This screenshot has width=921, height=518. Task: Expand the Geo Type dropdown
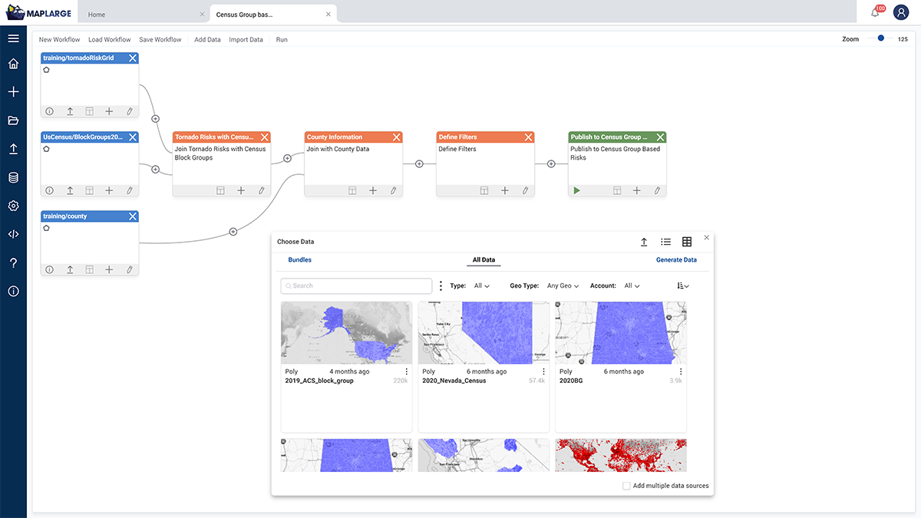[563, 285]
